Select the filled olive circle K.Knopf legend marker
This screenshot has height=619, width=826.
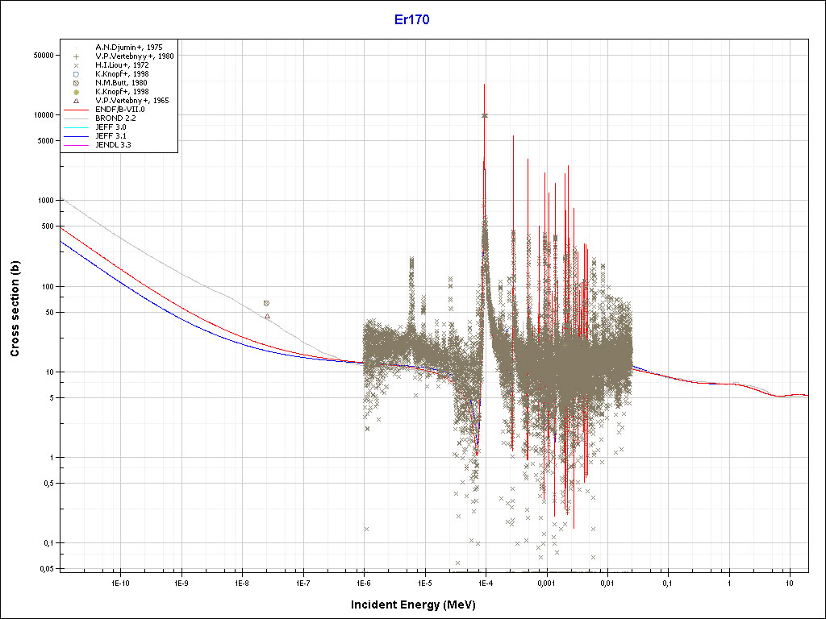tap(76, 92)
